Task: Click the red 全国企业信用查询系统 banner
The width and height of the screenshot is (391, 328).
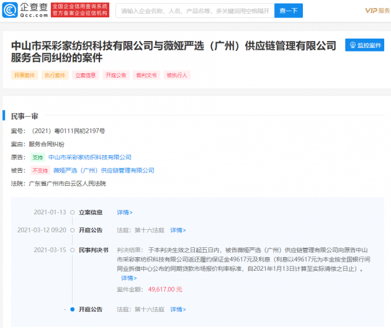Action: point(80,10)
